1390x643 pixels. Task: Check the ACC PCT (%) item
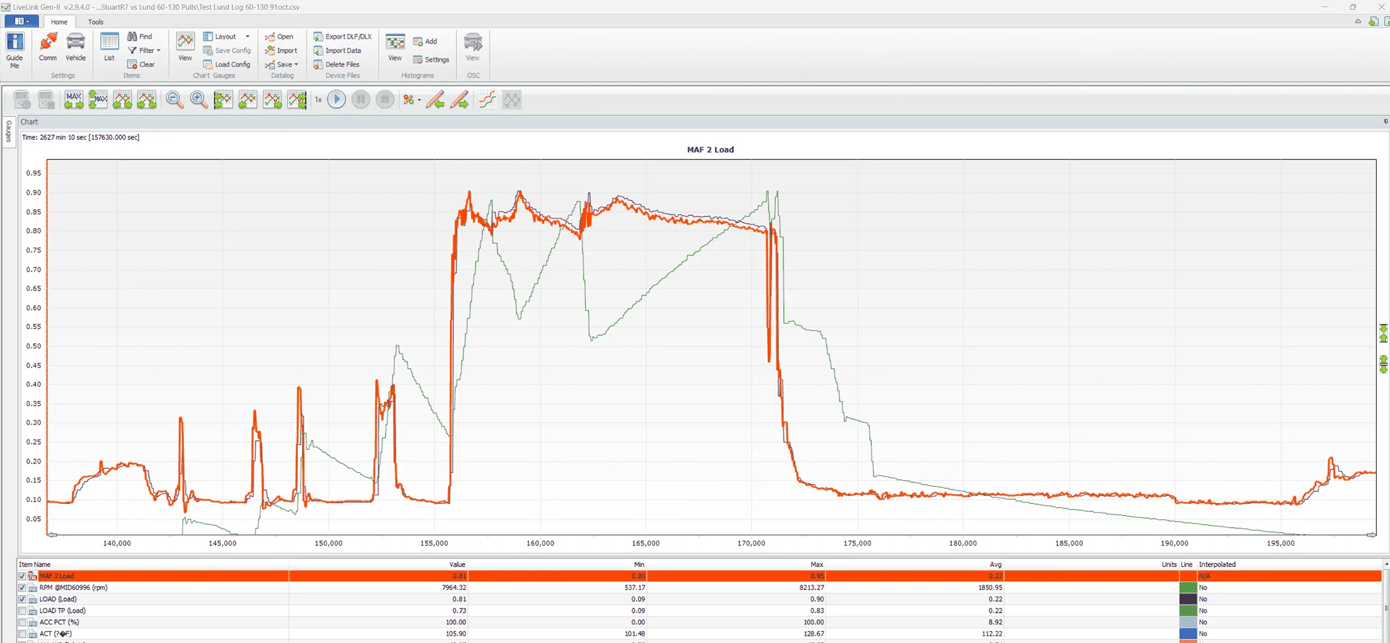click(x=22, y=622)
